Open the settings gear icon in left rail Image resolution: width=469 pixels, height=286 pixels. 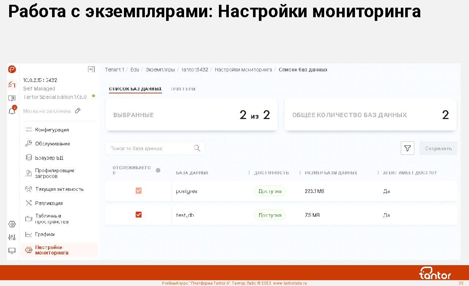coord(12,224)
